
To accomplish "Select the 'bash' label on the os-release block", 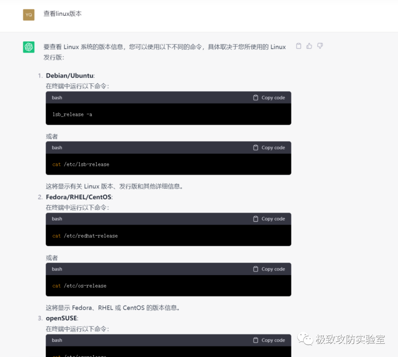I will (x=57, y=269).
